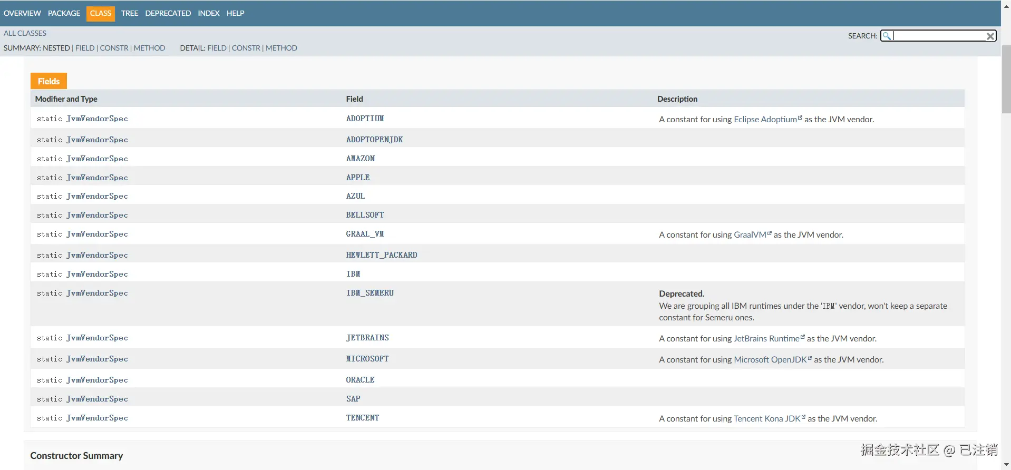Clear the search box with the X icon
Viewport: 1011px width, 470px height.
tap(990, 36)
